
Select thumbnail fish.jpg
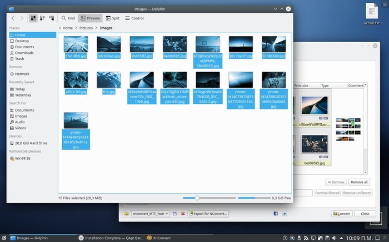click(109, 80)
